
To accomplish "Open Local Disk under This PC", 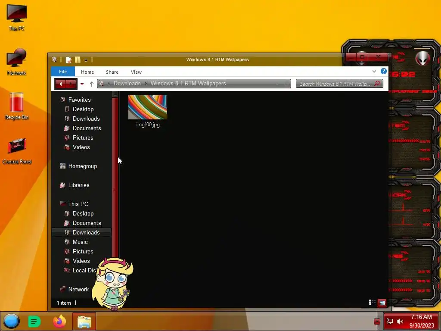I will pos(84,270).
